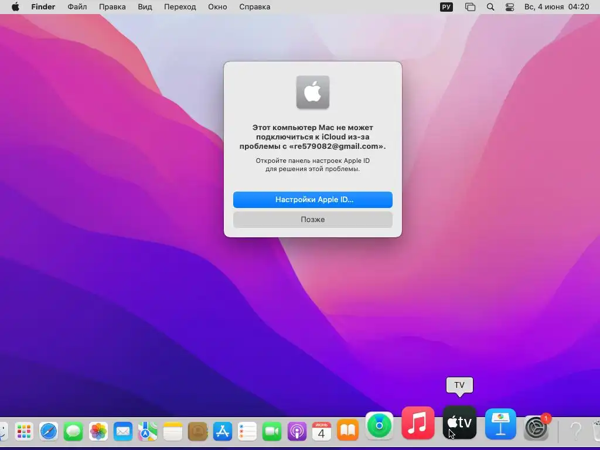Open the Окно menu
This screenshot has height=450, width=600.
coord(217,7)
